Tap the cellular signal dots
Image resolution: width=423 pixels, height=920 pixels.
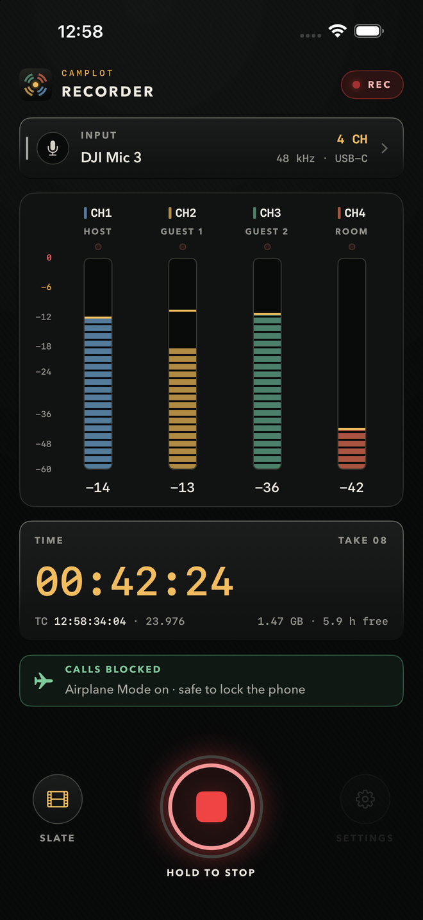(x=310, y=35)
